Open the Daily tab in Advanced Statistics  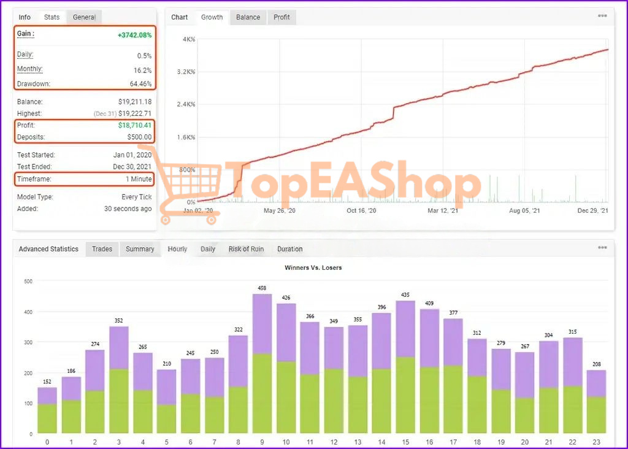click(208, 249)
